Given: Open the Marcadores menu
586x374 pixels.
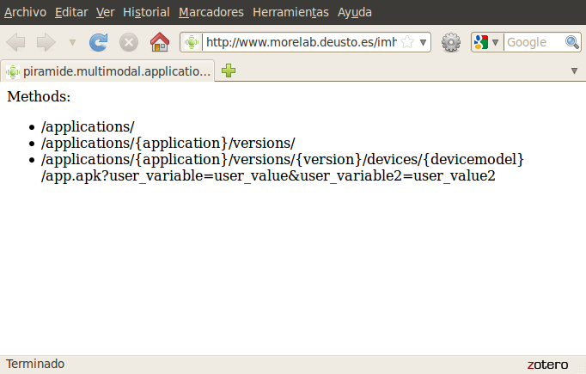Looking at the screenshot, I should [x=211, y=12].
